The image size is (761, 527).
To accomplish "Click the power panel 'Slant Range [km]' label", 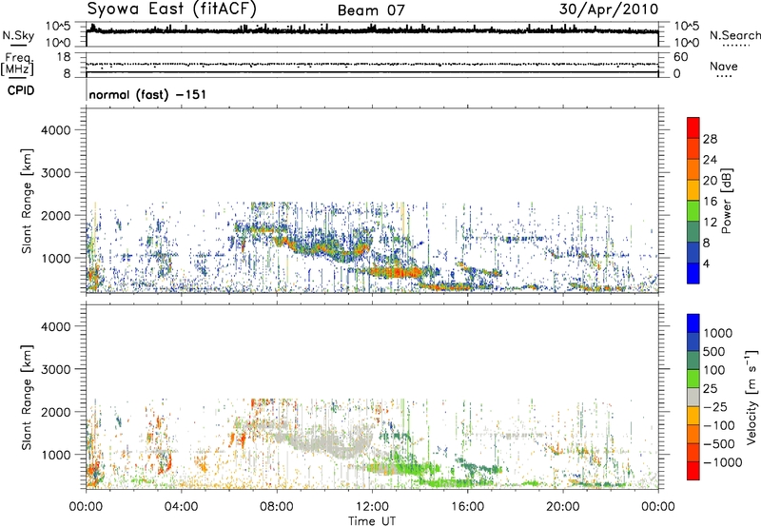I will tap(27, 201).
